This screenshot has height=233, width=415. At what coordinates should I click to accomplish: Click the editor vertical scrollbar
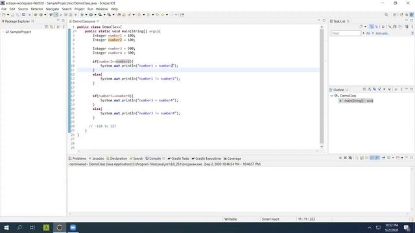tap(322, 86)
